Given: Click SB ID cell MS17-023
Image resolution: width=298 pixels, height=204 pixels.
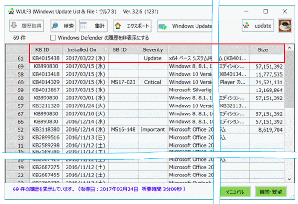Looking at the screenshot, I should point(123,82).
